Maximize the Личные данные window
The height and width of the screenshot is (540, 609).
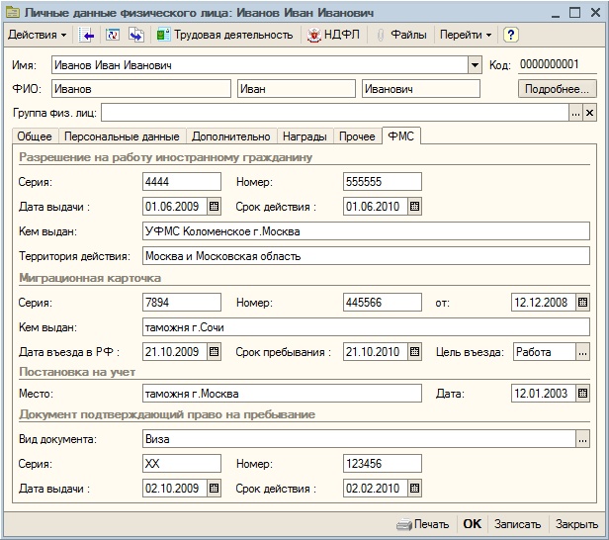click(575, 13)
